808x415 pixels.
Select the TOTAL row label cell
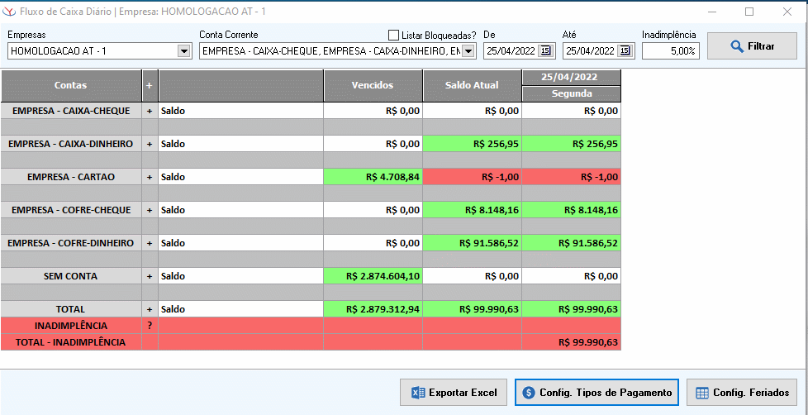pos(71,309)
